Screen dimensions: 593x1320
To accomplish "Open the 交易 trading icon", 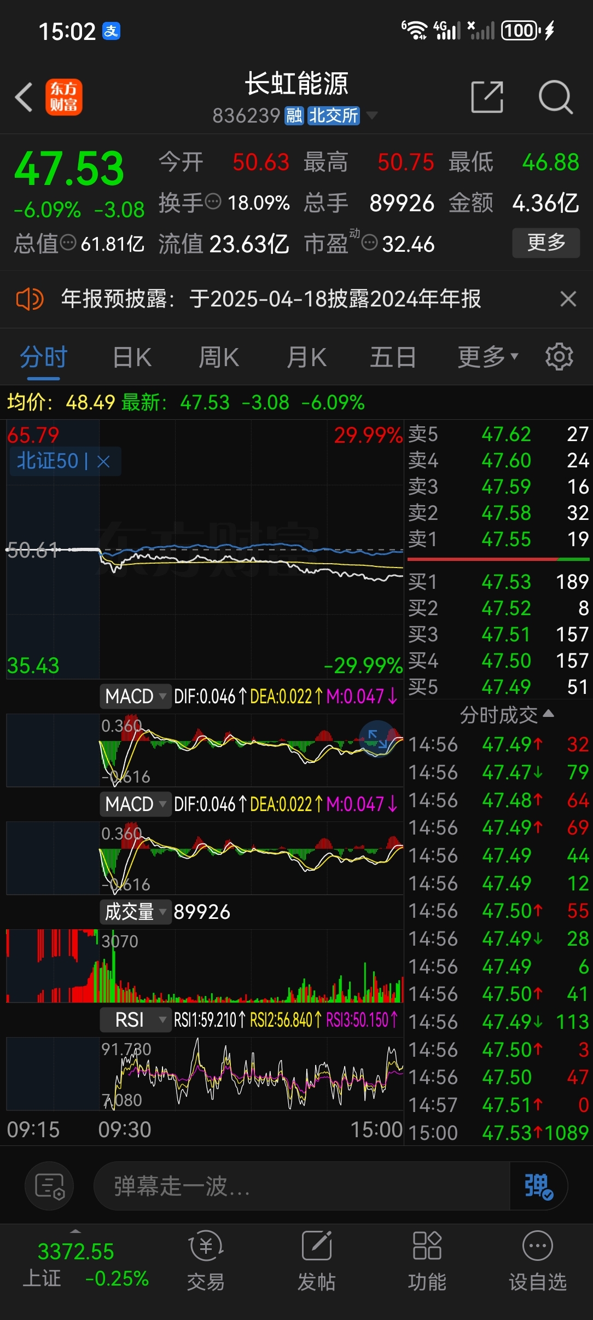I will click(x=206, y=1261).
